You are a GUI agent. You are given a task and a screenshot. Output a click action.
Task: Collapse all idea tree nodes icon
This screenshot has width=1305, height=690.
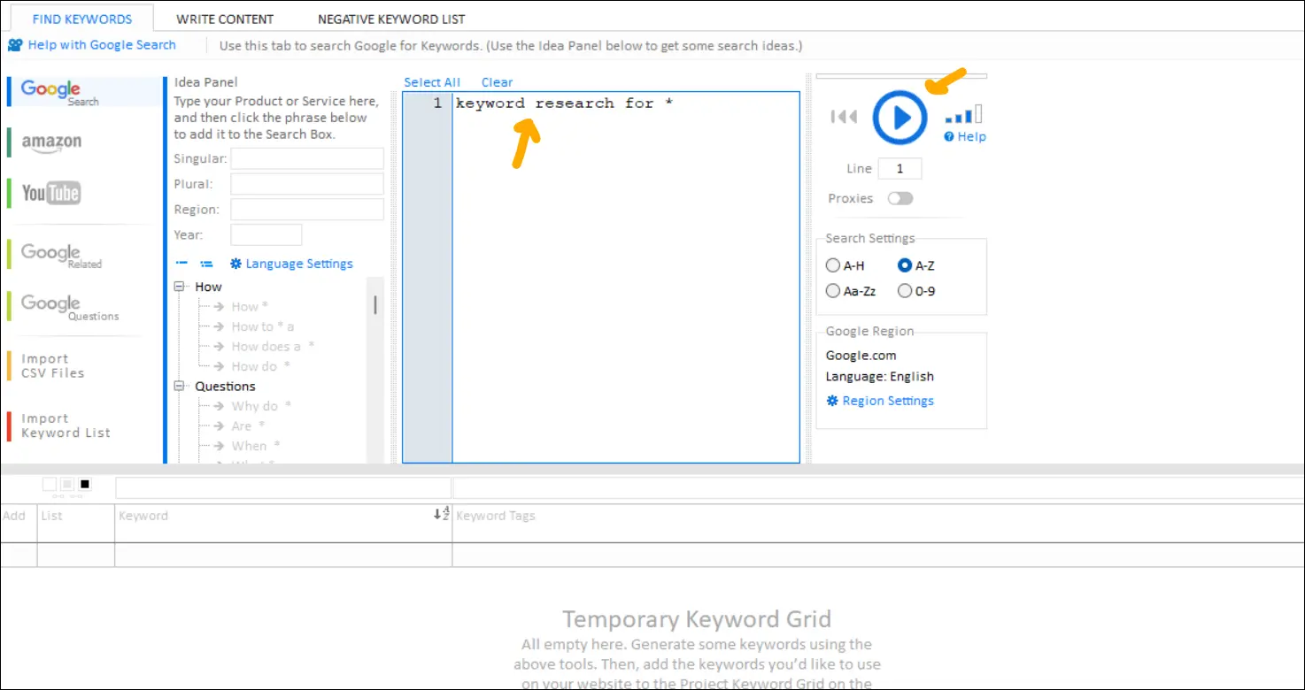(x=182, y=264)
